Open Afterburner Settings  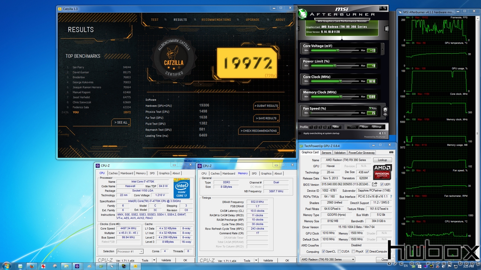click(x=377, y=127)
